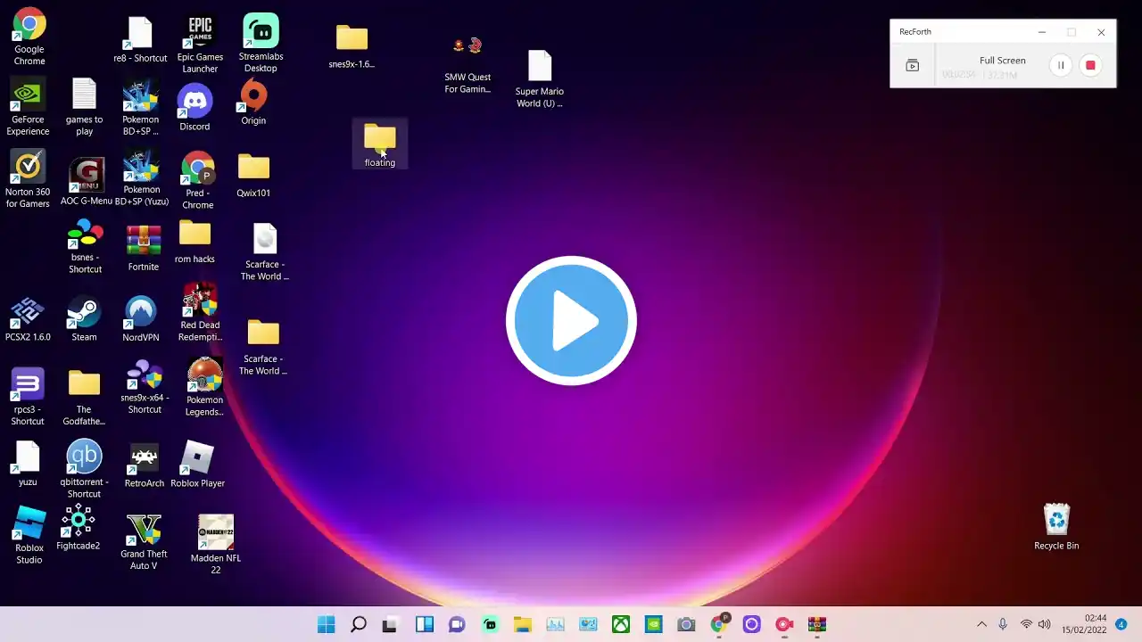The height and width of the screenshot is (642, 1142).
Task: Select the snes9x-x64 - Shortcut icon
Action: [x=145, y=387]
